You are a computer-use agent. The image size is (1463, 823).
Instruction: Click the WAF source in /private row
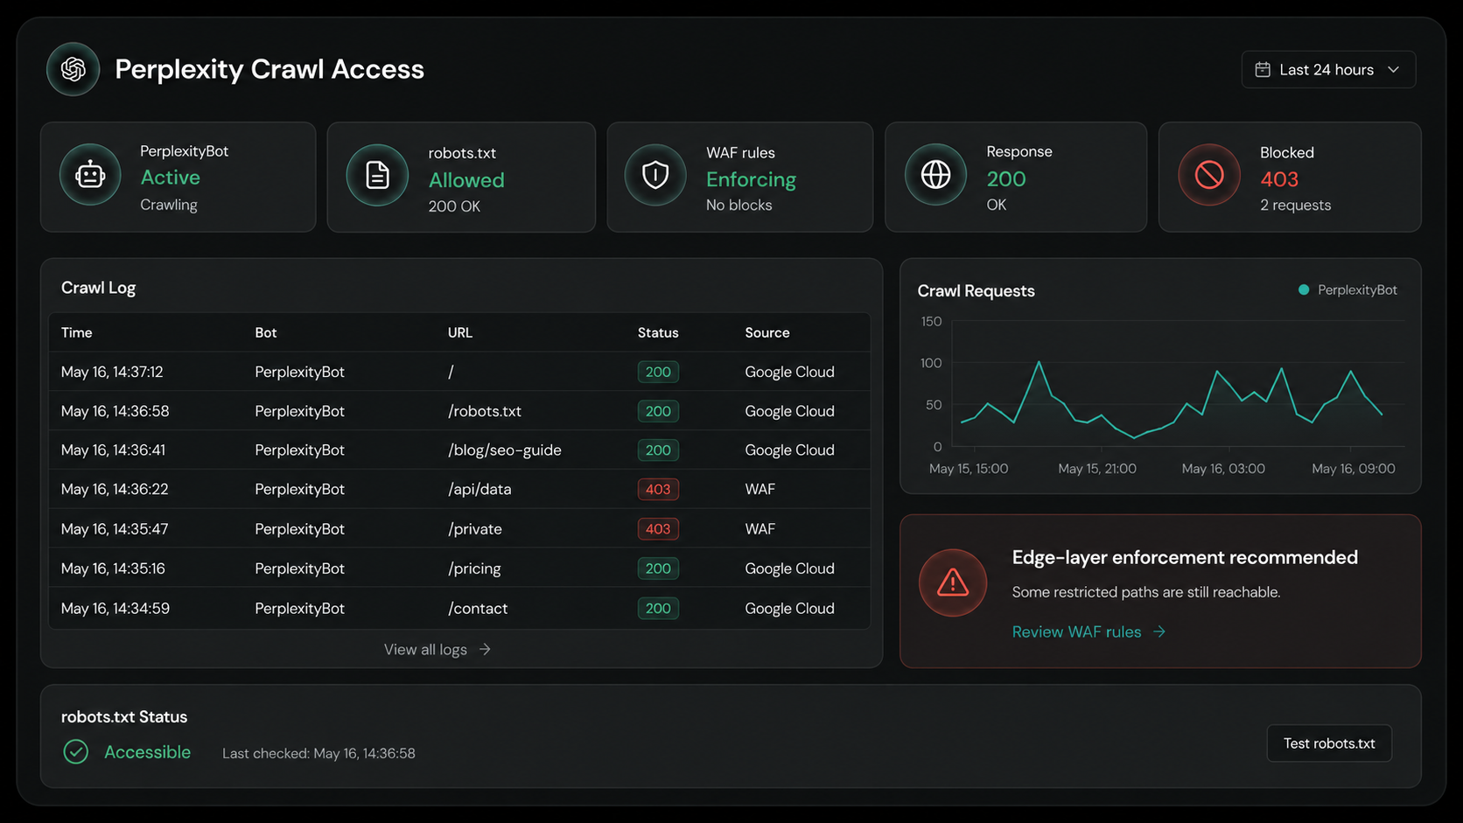(759, 529)
